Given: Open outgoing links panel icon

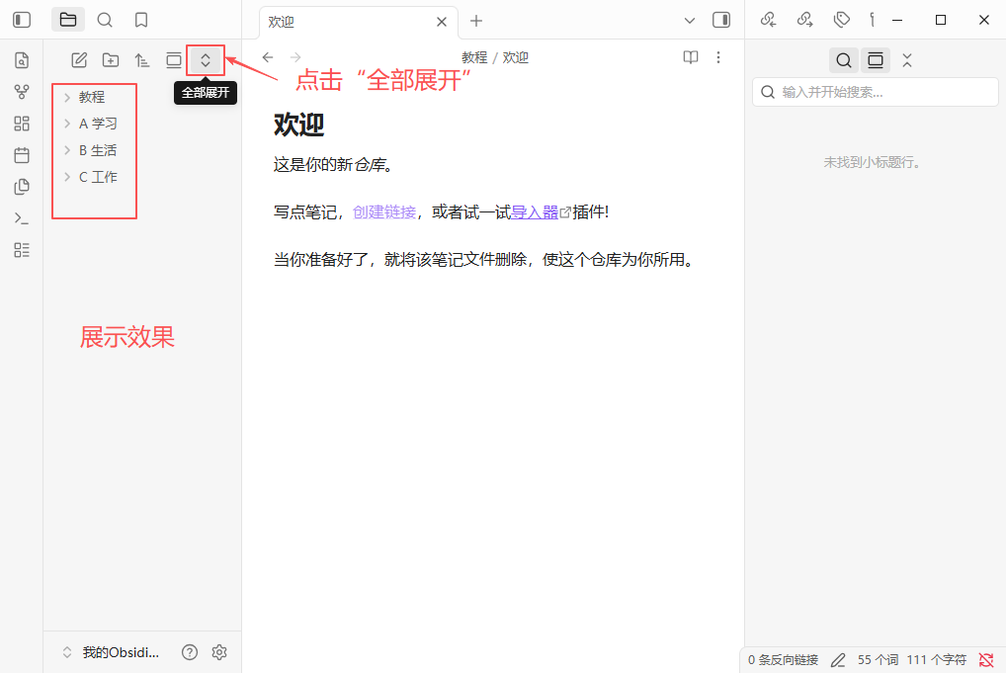Looking at the screenshot, I should pyautogui.click(x=805, y=20).
